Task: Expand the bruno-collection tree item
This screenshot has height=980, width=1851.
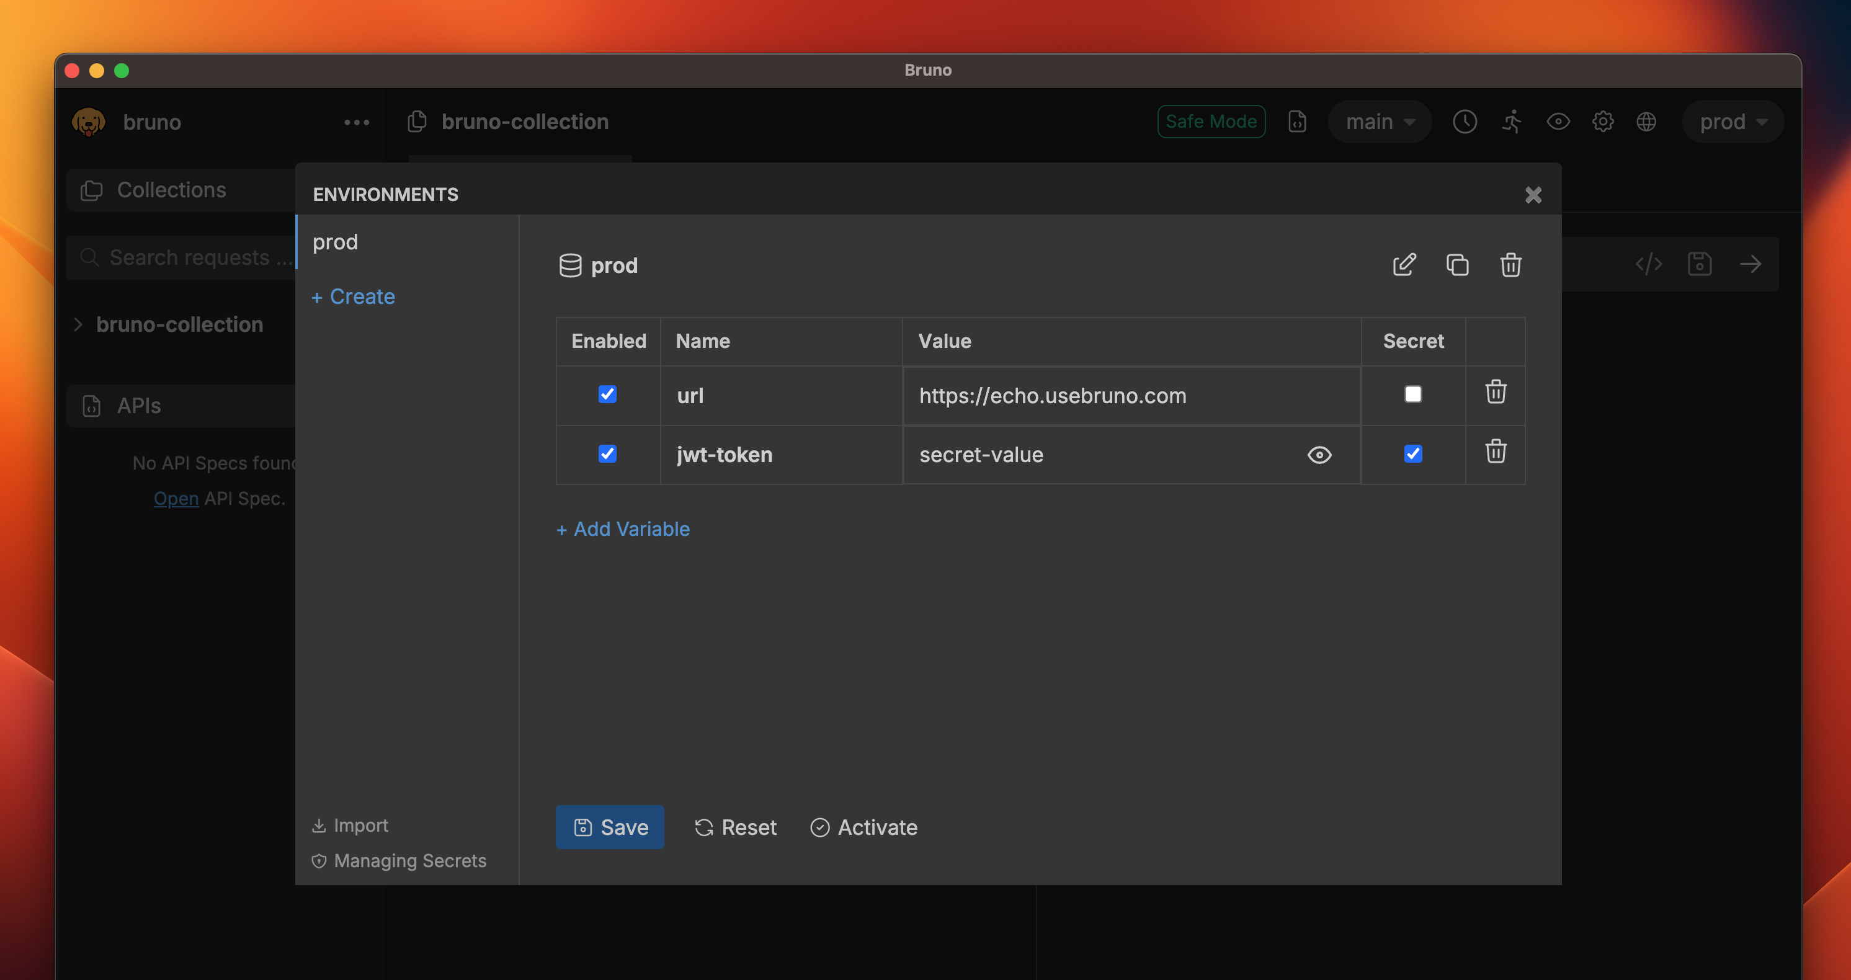Action: [78, 325]
